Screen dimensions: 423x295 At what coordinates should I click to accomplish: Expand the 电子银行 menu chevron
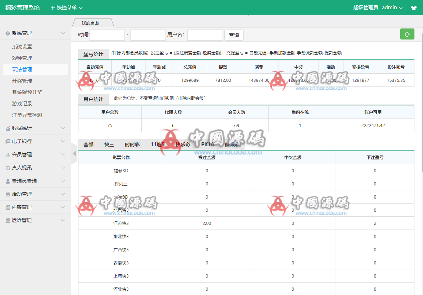pyautogui.click(x=63, y=141)
